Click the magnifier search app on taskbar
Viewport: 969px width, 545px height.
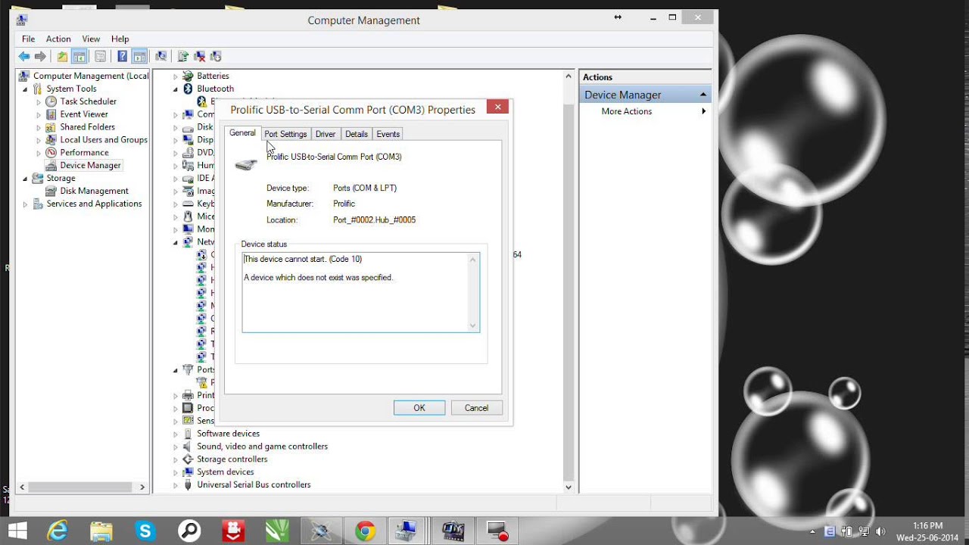(x=189, y=531)
